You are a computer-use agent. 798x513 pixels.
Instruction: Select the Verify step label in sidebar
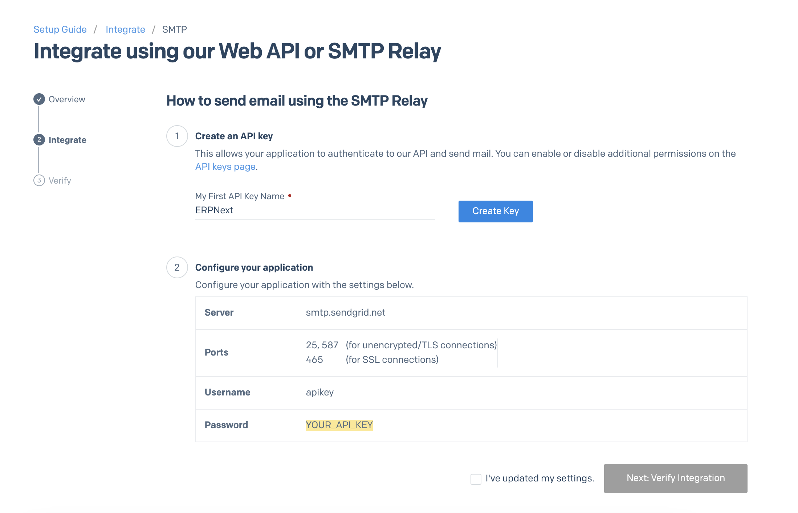coord(60,181)
